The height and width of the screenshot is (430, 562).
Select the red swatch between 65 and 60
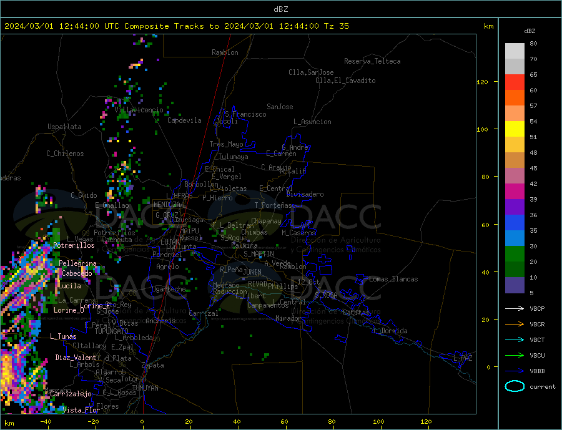(515, 82)
